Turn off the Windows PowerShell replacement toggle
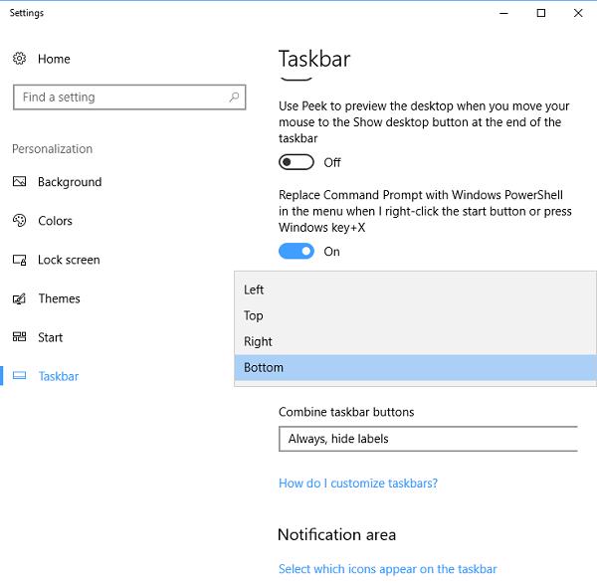The height and width of the screenshot is (583, 597). click(297, 252)
